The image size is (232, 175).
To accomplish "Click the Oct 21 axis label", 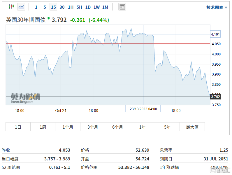I will coord(61,111).
